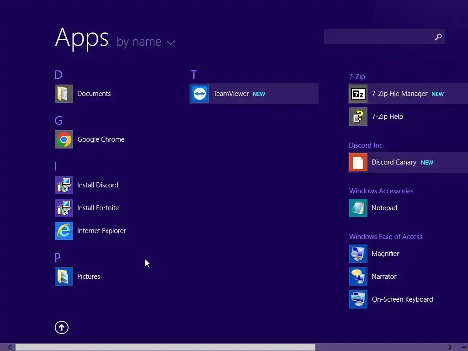Click the Install Discord installer icon
This screenshot has height=351, width=468.
click(x=64, y=185)
